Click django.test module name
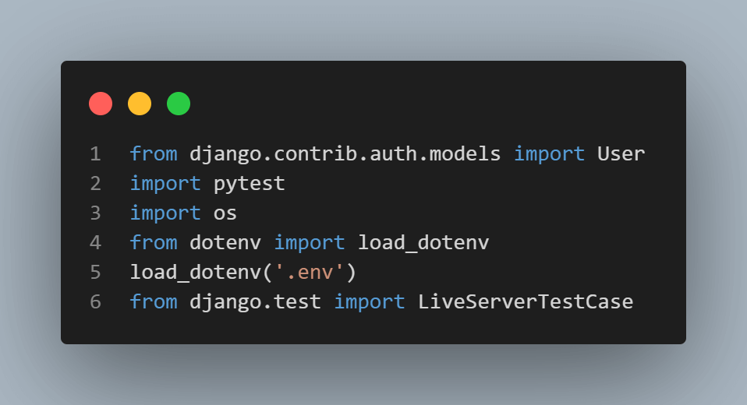The width and height of the screenshot is (747, 405). (x=255, y=302)
